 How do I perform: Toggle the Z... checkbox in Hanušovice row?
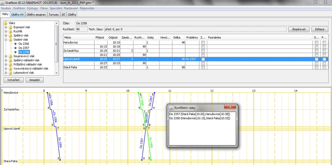[x=203, y=43]
